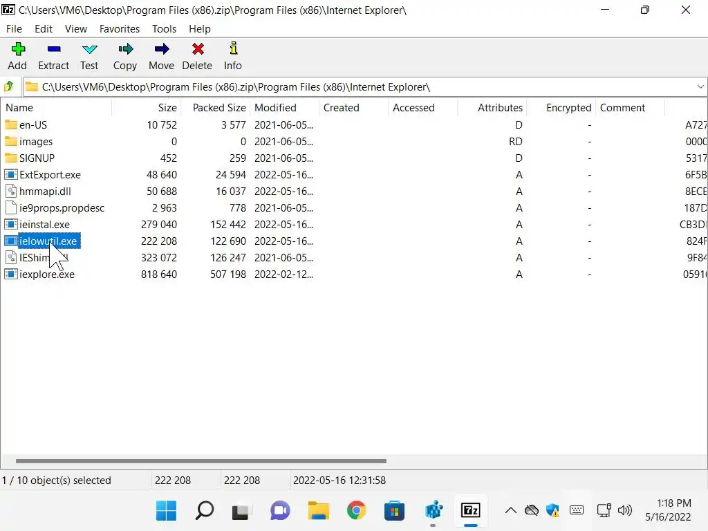
Task: Click the Windows Security tray icon
Action: [552, 511]
